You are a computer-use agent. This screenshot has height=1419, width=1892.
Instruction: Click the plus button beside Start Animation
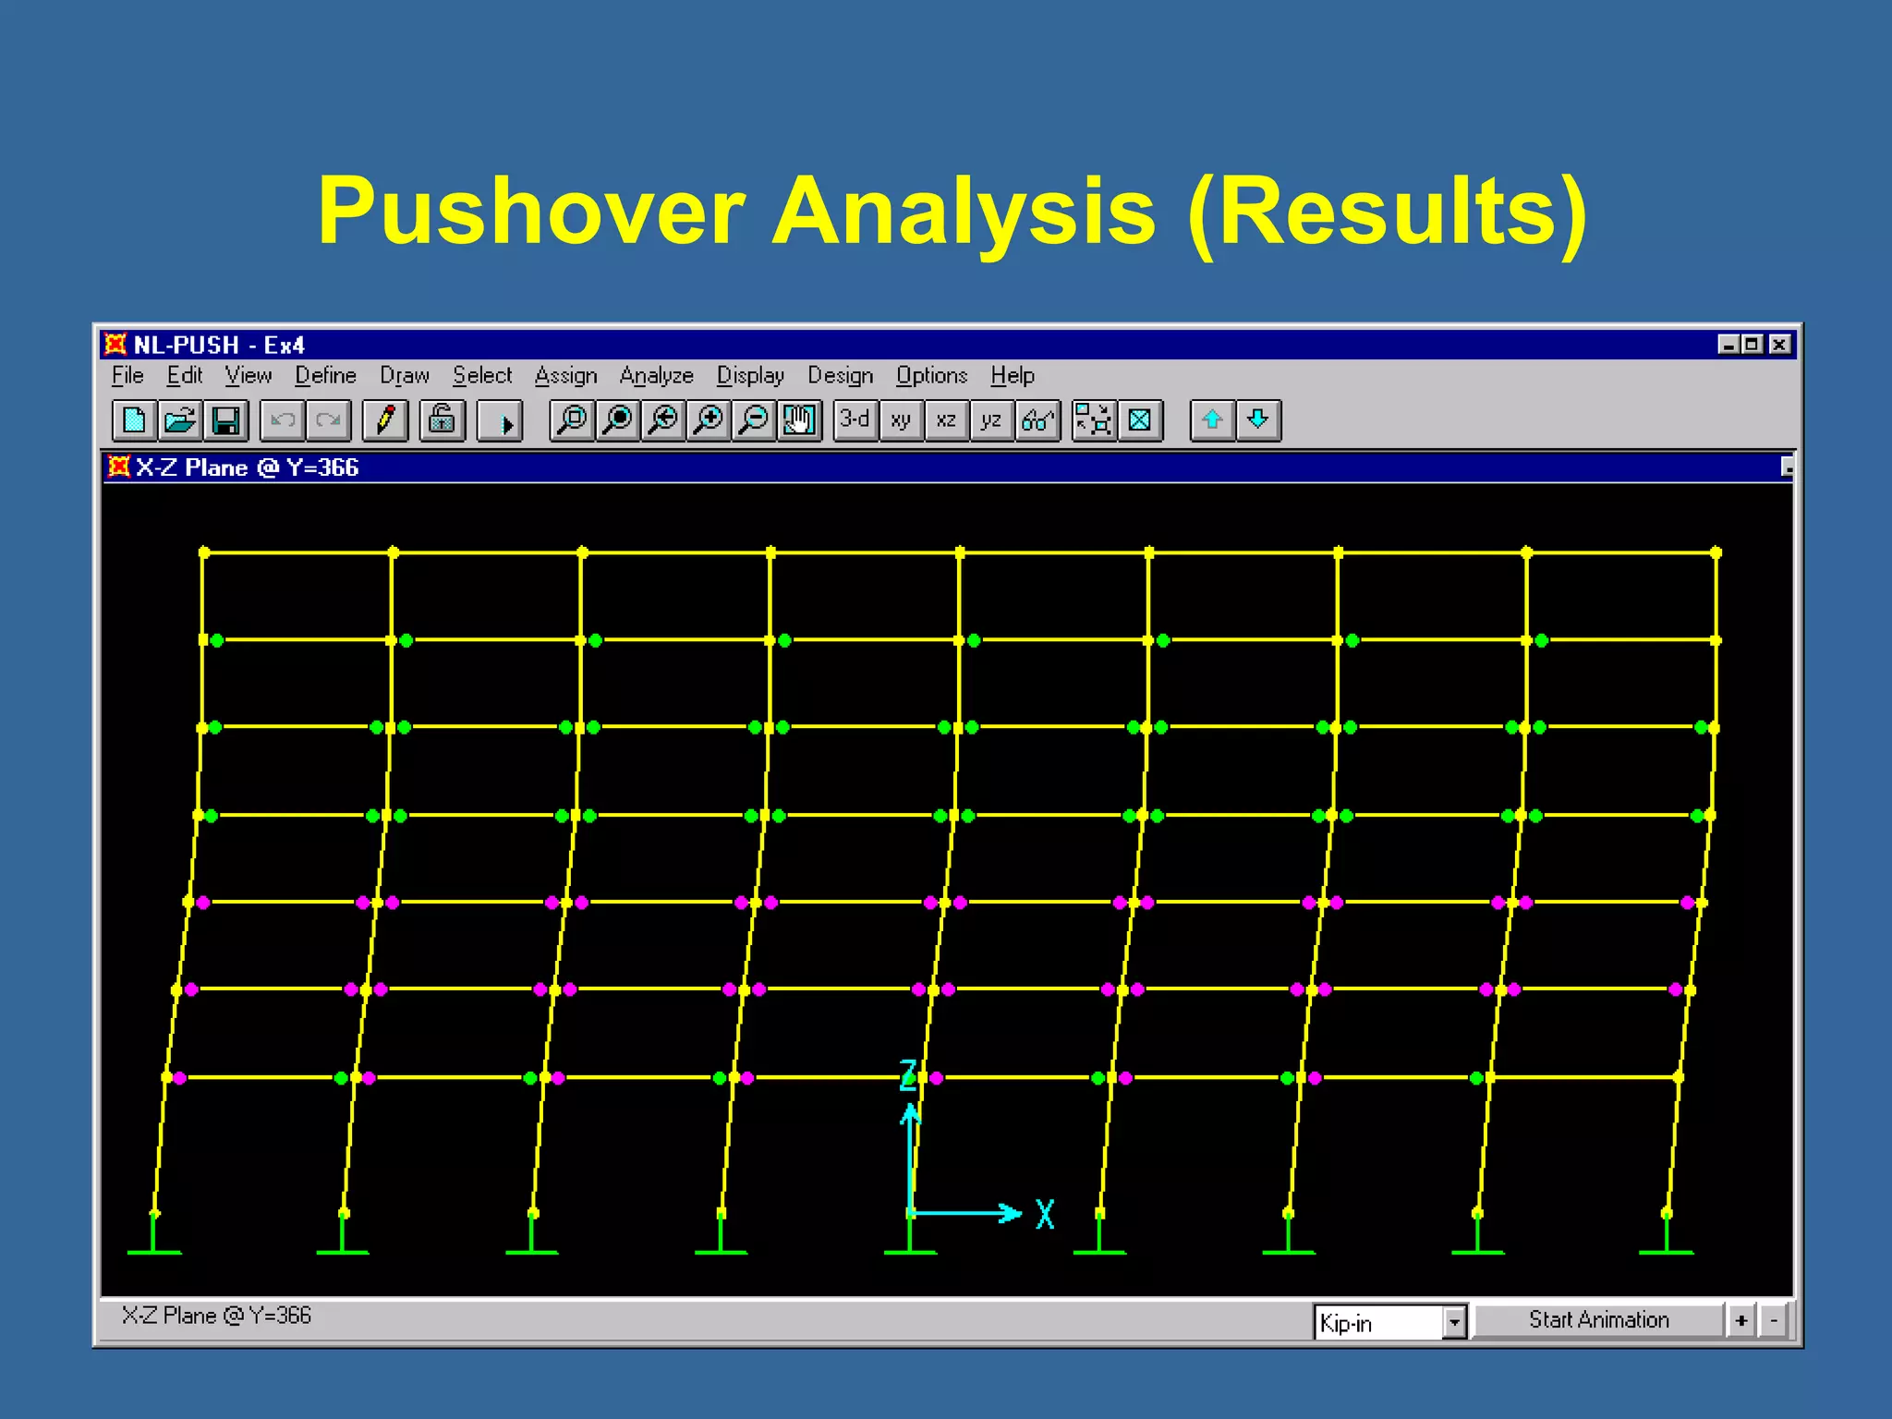(x=1741, y=1320)
